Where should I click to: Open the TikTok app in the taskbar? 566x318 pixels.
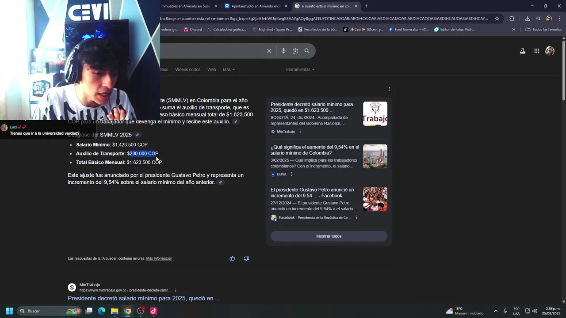pyautogui.click(x=153, y=311)
